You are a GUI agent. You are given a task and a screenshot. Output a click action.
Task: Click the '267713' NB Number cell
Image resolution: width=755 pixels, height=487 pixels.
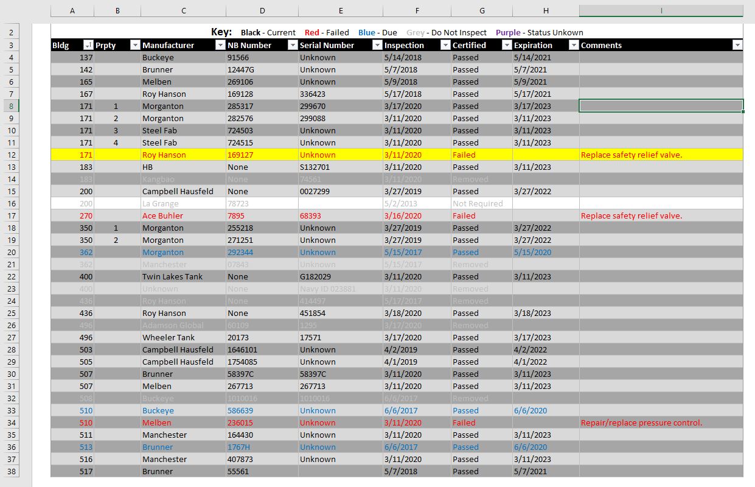point(262,386)
